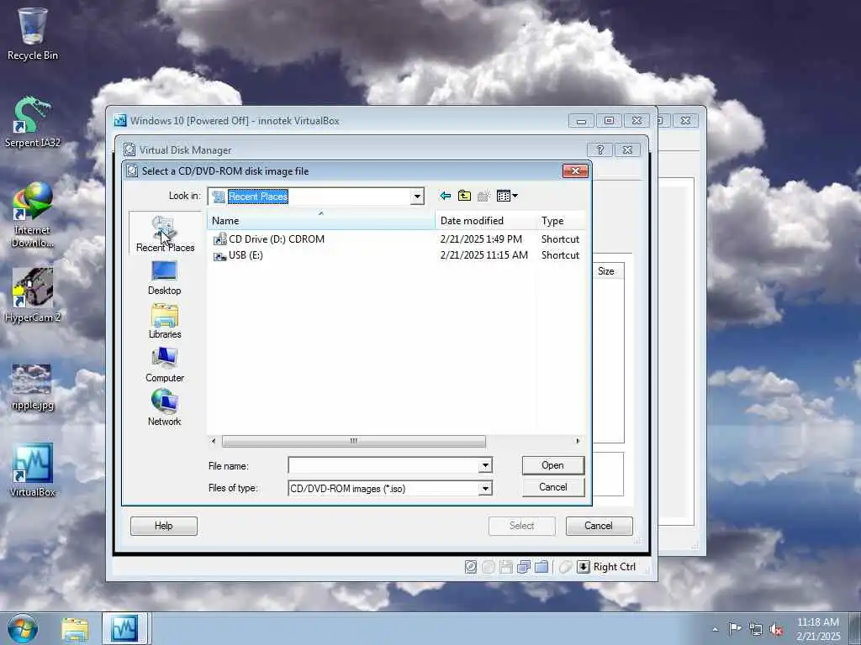Viewport: 861px width, 645px height.
Task: Click the shared folders indicator in status bar
Action: (x=541, y=567)
